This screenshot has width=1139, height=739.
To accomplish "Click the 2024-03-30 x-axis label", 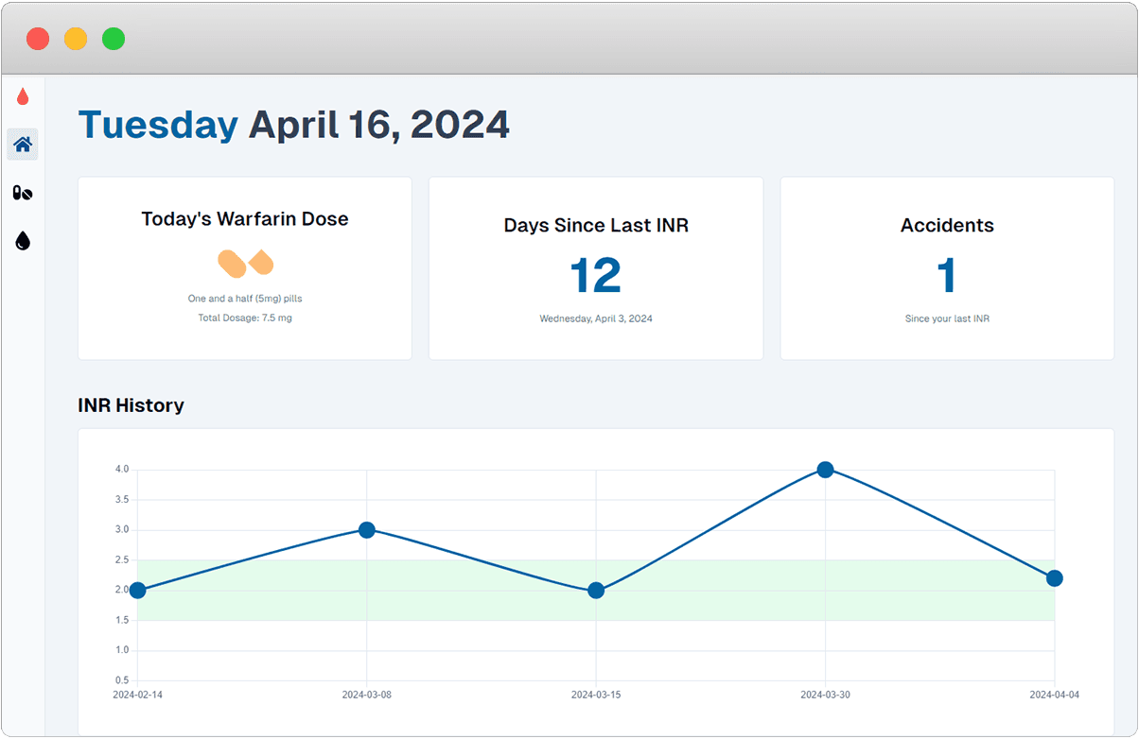I will [x=825, y=695].
